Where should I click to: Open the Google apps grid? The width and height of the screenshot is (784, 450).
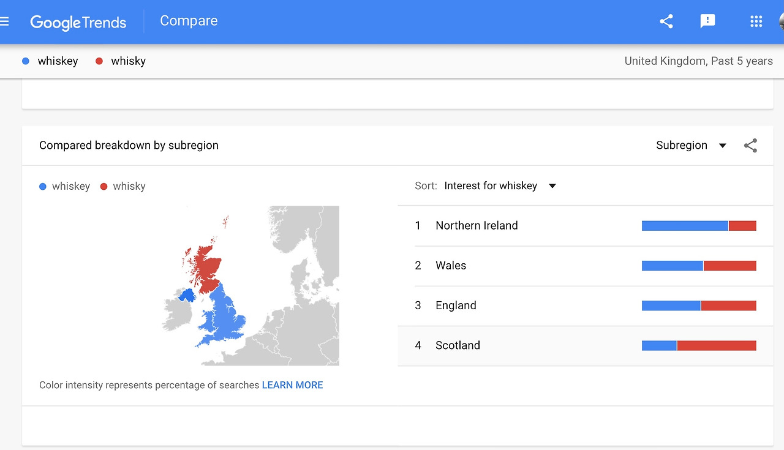click(x=756, y=21)
